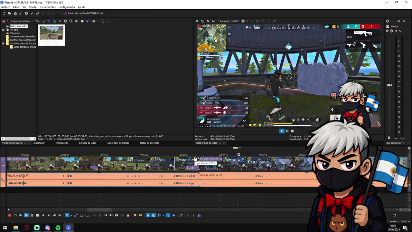Open media properties gear in Project Media

(x=65, y=21)
